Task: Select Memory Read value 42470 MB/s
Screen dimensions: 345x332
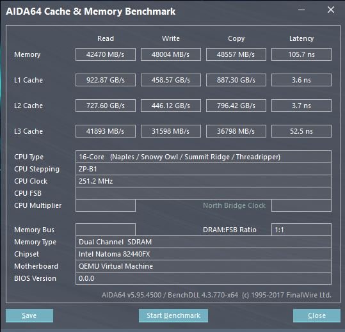Action: click(x=106, y=54)
